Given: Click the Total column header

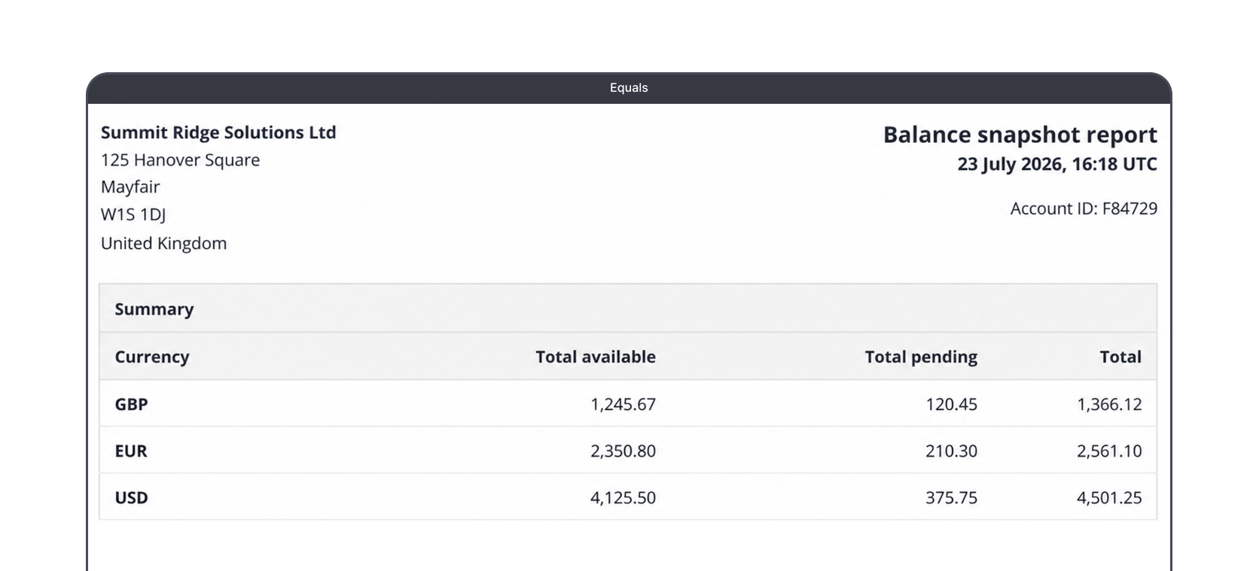Looking at the screenshot, I should coord(1120,357).
